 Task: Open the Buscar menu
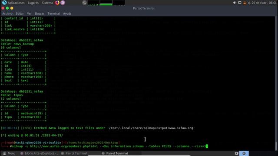click(40, 13)
